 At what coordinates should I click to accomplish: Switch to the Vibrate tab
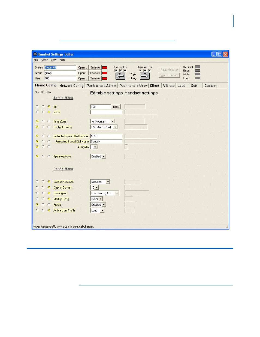[x=169, y=86]
